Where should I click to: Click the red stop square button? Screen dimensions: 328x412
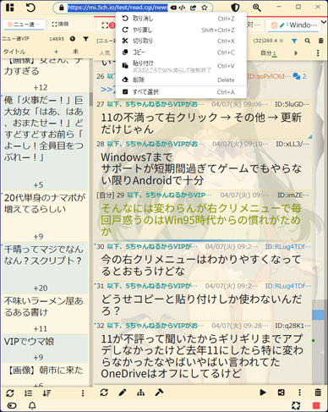tap(316, 405)
